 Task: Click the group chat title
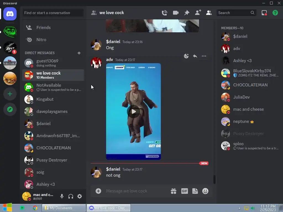click(x=112, y=13)
